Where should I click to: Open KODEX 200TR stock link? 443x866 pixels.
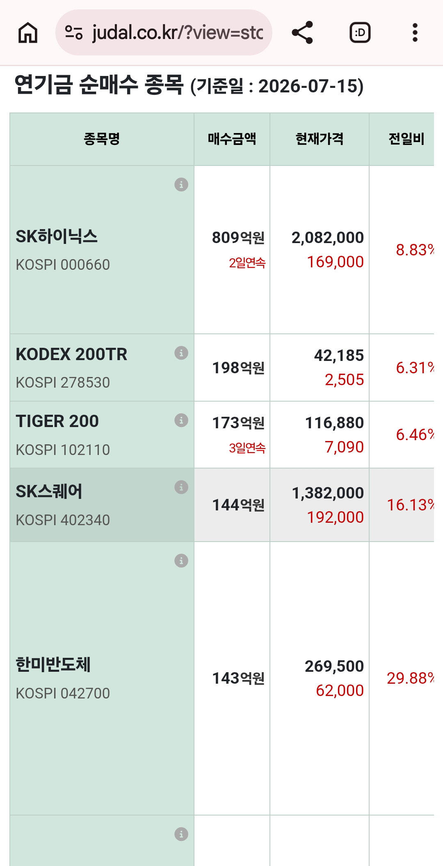pyautogui.click(x=71, y=354)
